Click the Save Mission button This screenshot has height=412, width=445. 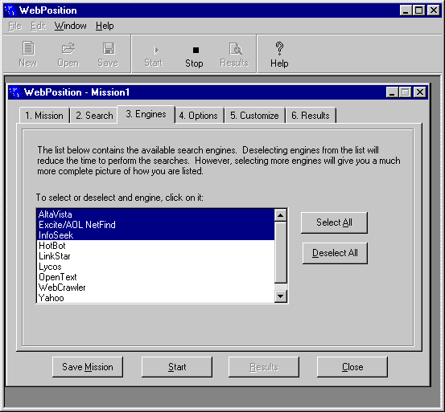tap(88, 367)
